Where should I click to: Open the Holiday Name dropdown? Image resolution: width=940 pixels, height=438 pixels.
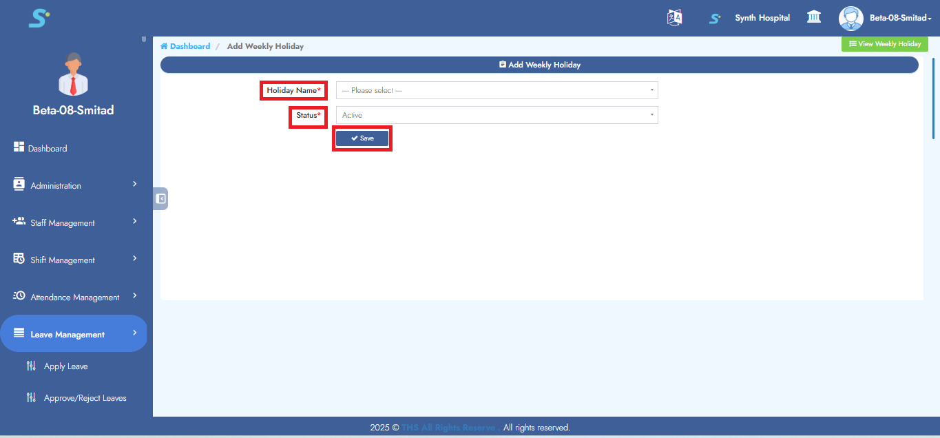tap(497, 90)
